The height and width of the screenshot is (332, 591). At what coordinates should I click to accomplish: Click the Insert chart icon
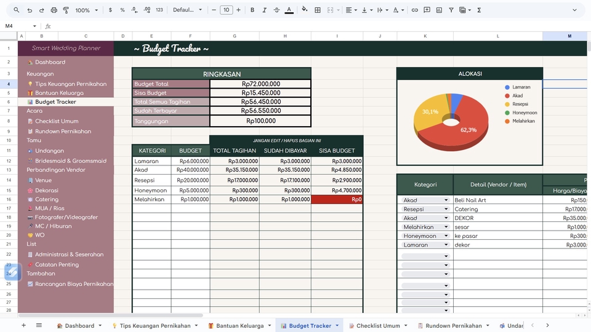[438, 10]
